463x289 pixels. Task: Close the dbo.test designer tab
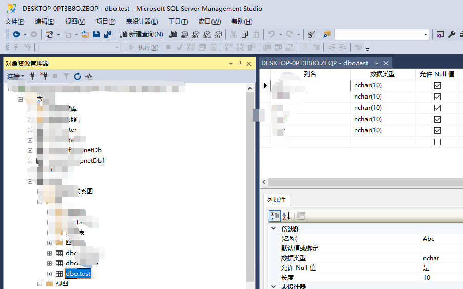386,63
